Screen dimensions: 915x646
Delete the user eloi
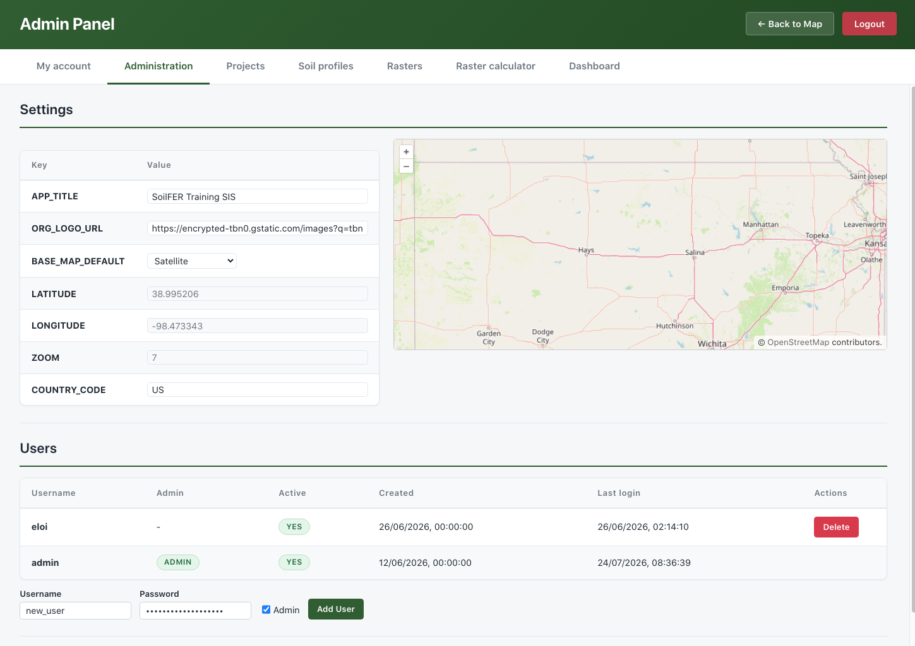836,527
